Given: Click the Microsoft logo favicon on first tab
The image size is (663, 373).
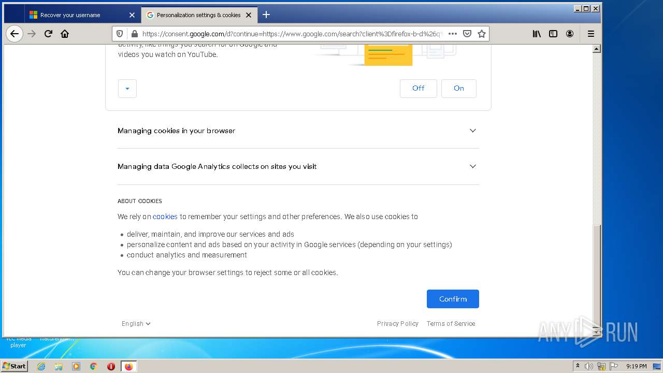Looking at the screenshot, I should (x=33, y=15).
